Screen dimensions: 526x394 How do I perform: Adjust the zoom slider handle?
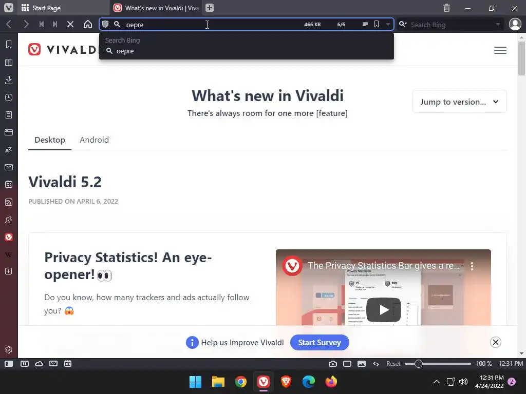(418, 364)
